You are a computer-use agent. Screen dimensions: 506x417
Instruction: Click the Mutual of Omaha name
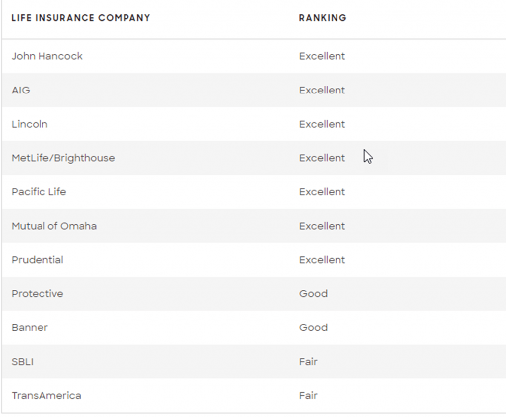pos(54,226)
